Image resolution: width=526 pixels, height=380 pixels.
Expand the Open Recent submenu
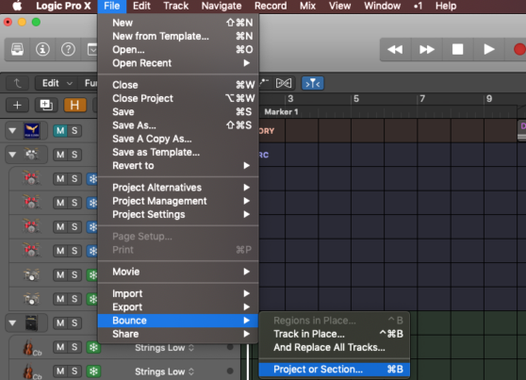pyautogui.click(x=178, y=63)
